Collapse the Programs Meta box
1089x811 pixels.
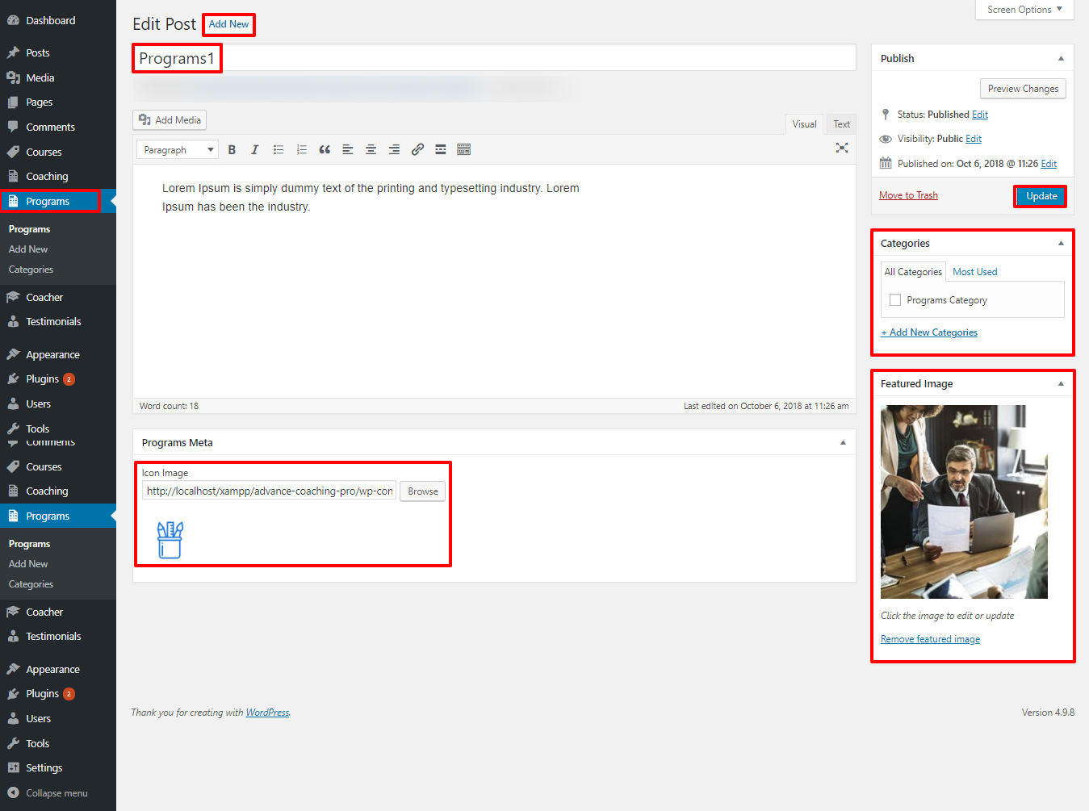tap(843, 442)
